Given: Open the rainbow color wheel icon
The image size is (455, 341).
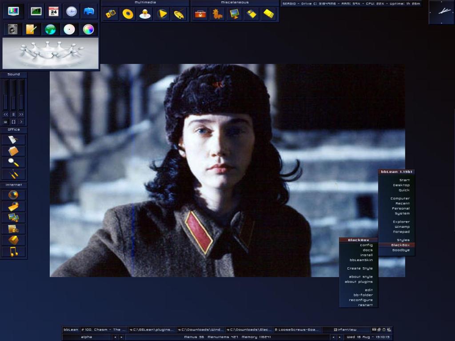Looking at the screenshot, I should tap(88, 29).
